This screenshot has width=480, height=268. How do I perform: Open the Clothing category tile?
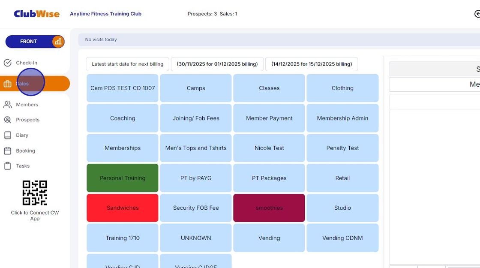[x=342, y=88]
